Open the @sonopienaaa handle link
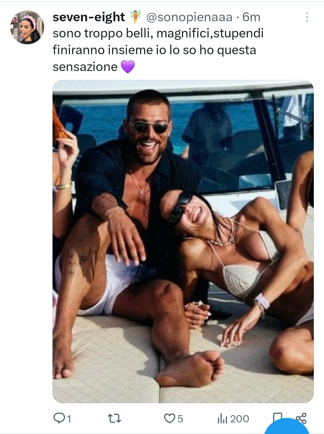 click(x=189, y=17)
